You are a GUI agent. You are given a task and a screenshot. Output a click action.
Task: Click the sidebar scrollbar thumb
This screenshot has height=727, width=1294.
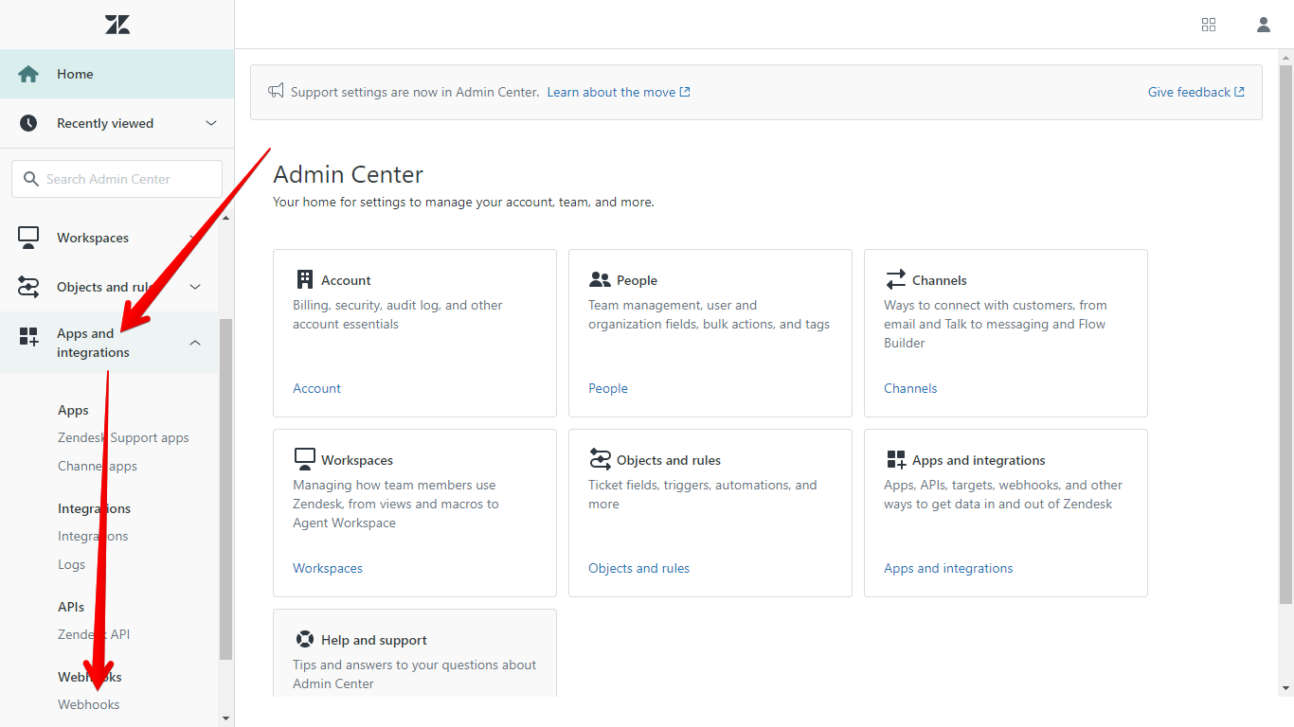click(225, 488)
